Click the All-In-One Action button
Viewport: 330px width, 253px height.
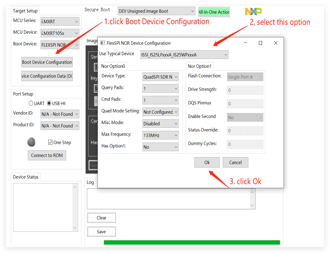click(214, 12)
